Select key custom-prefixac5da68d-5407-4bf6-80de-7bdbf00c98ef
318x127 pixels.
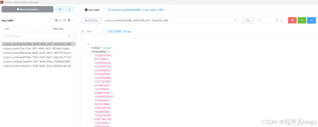tap(39, 62)
